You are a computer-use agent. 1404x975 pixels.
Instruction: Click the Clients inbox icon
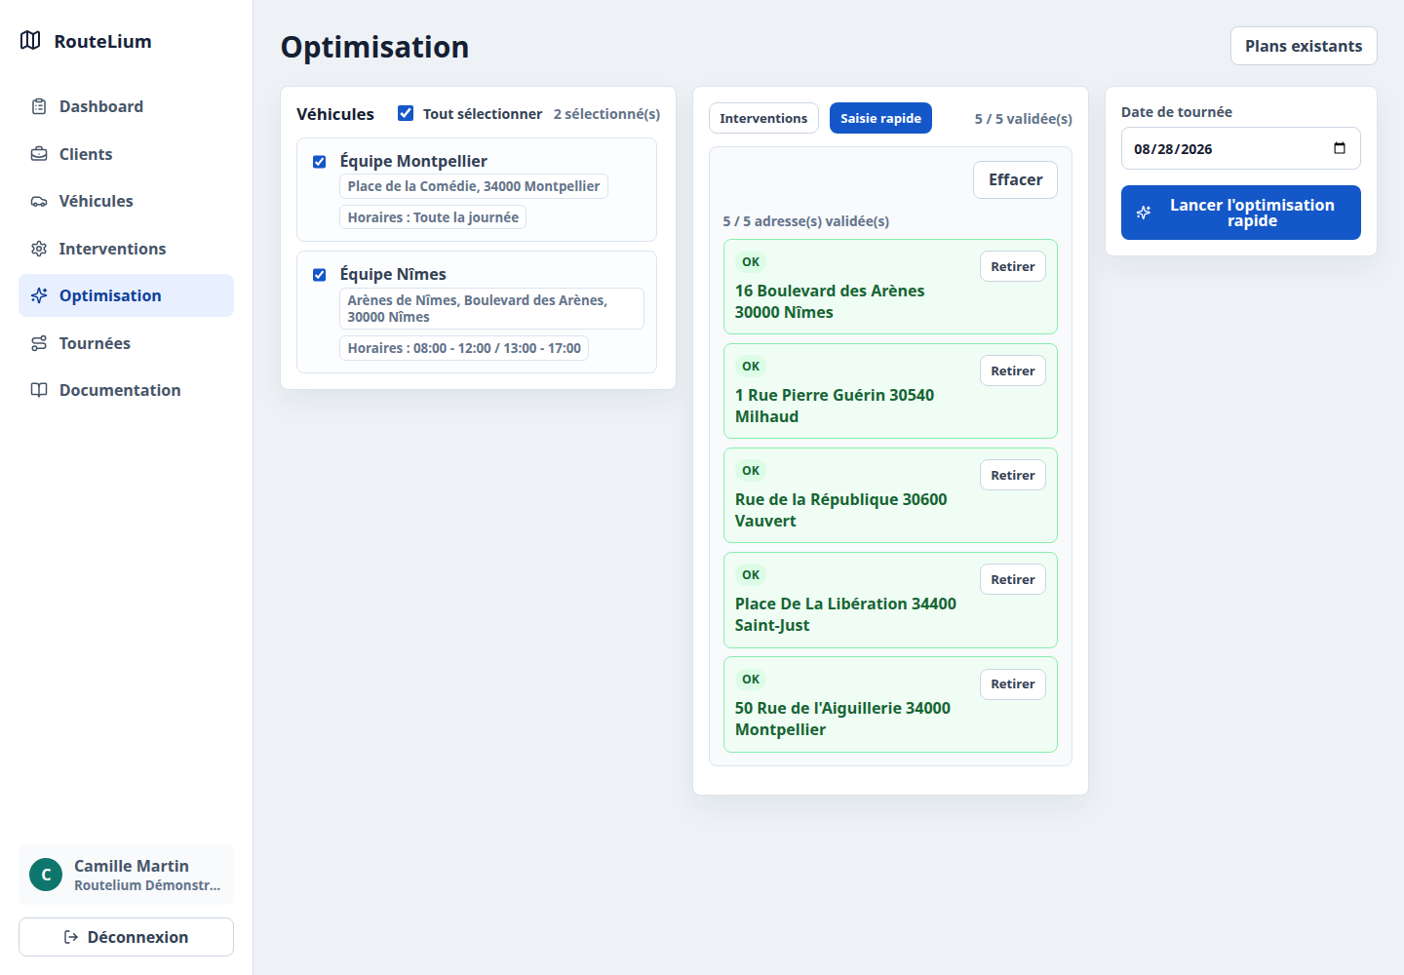39,154
